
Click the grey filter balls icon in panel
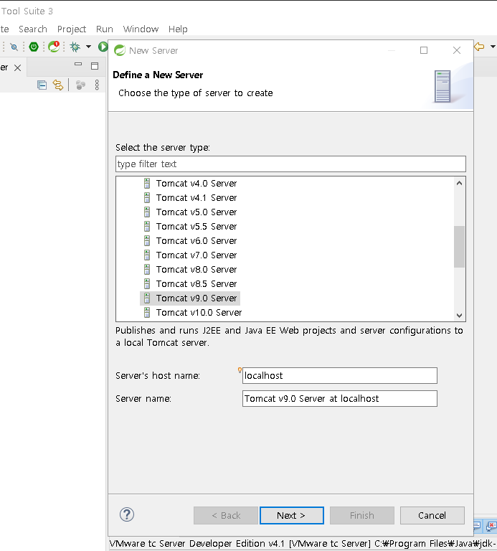80,85
